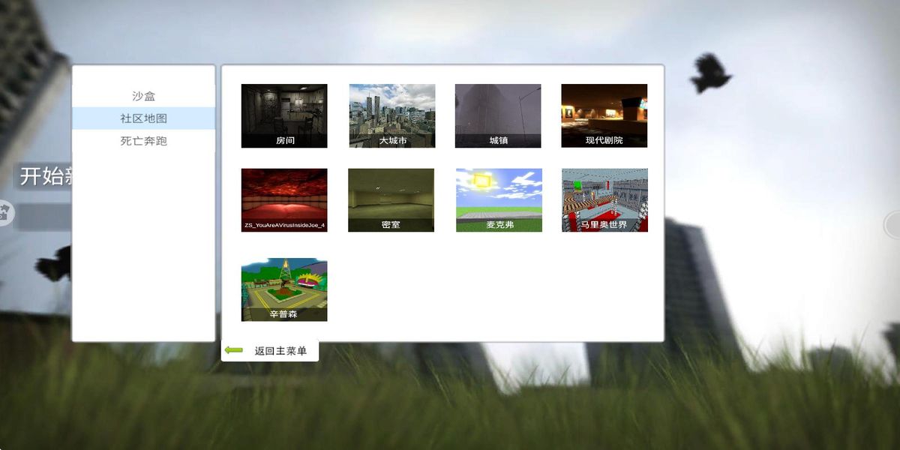Viewport: 900px width, 450px height.
Task: Select the 现代剧院 (Modern Theater) map
Action: [x=605, y=116]
